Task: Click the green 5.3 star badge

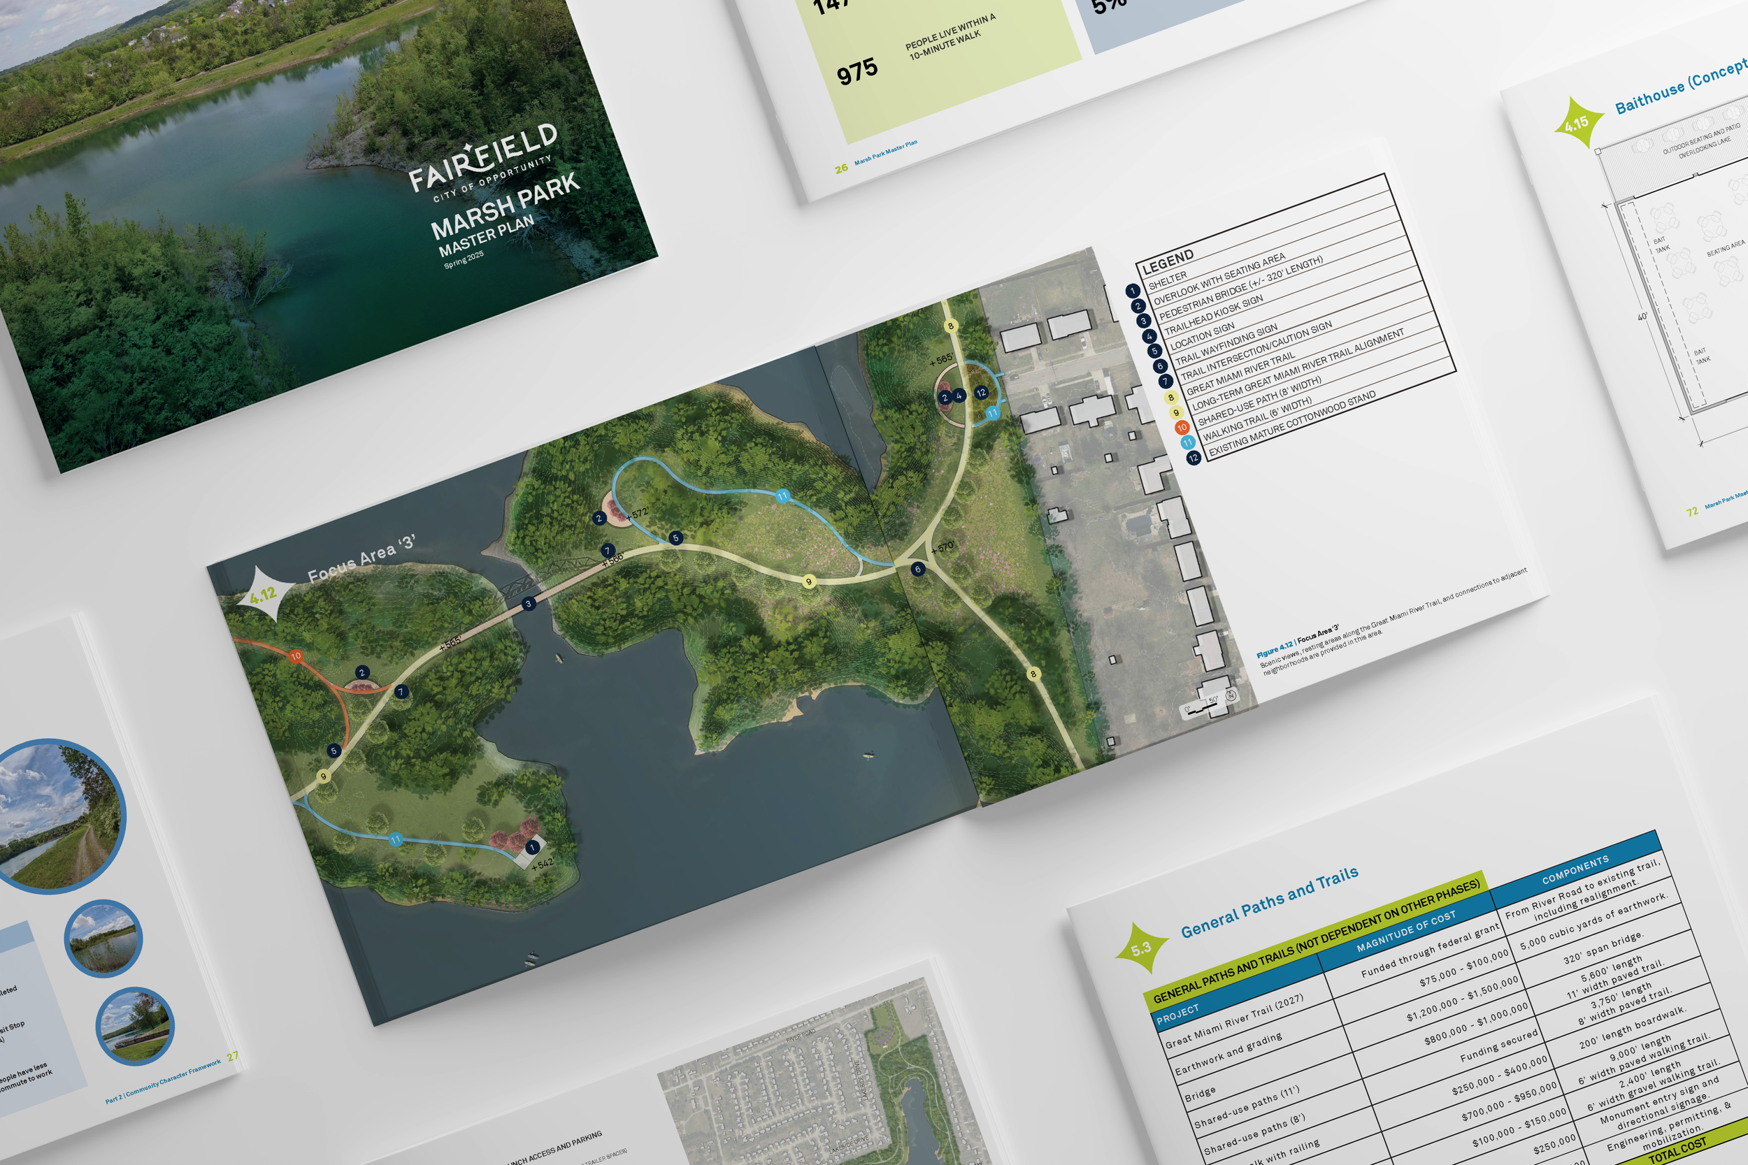Action: (x=1141, y=949)
